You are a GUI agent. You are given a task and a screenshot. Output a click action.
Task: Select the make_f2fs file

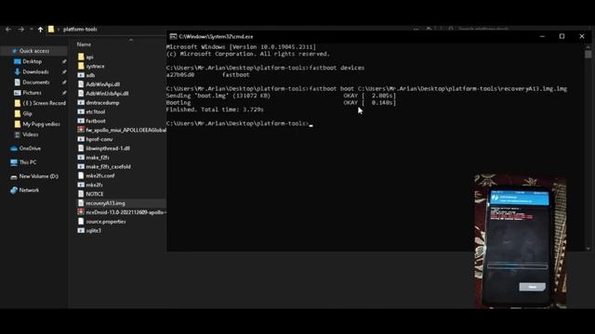pos(98,158)
